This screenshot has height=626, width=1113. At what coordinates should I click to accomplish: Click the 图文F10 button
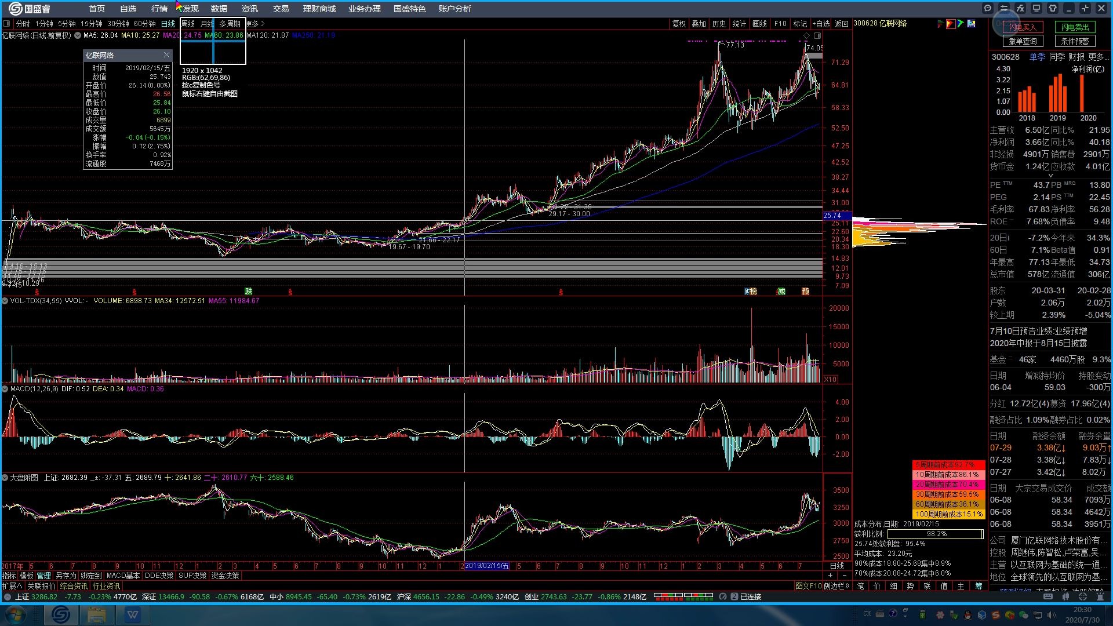click(x=809, y=586)
